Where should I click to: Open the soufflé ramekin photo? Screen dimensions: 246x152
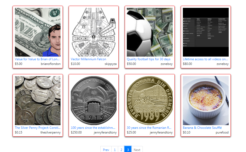point(206,101)
